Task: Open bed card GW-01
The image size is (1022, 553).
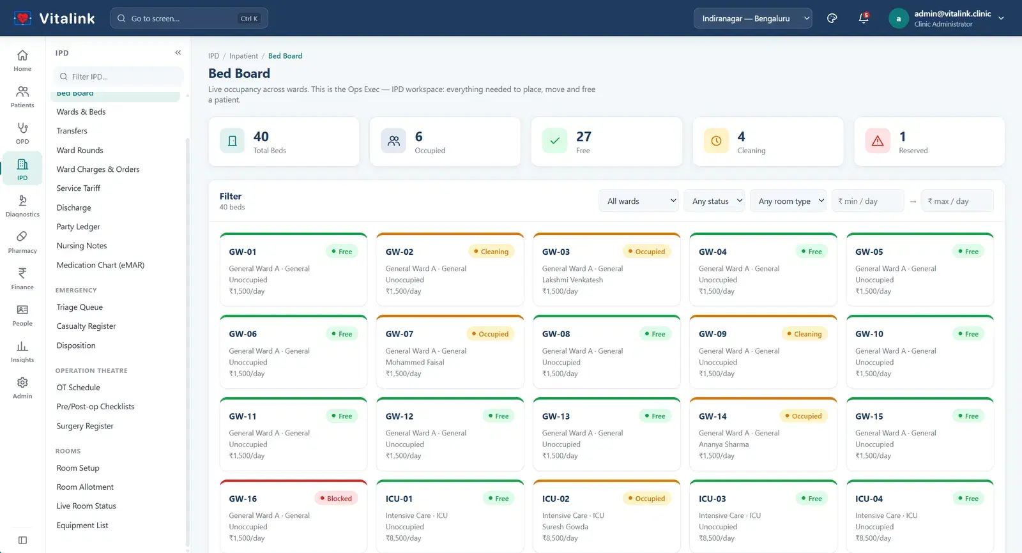Action: [x=293, y=269]
